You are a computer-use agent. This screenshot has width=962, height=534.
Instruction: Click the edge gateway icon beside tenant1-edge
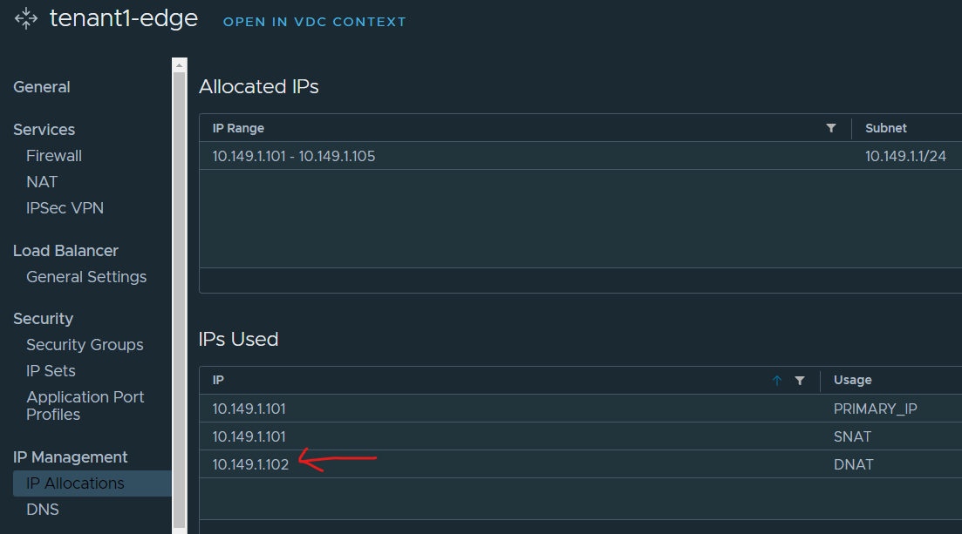tap(26, 18)
